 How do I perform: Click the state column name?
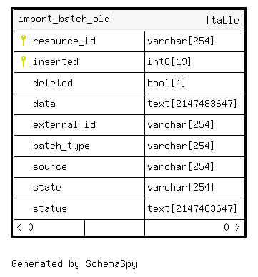coord(47,188)
